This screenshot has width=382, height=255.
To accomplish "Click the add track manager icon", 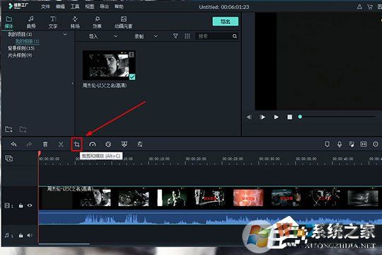I will [8, 159].
